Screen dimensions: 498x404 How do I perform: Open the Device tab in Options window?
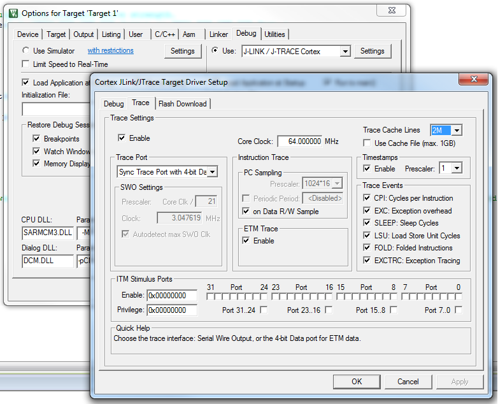(x=28, y=34)
